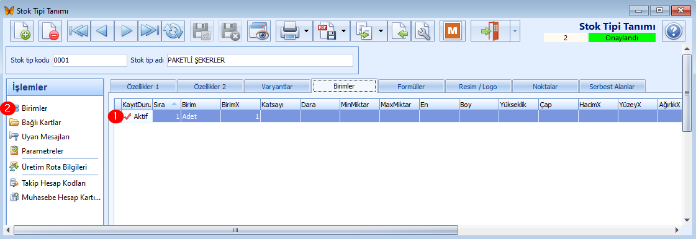The height and width of the screenshot is (239, 696).
Task: Go to the next record
Action: click(125, 31)
